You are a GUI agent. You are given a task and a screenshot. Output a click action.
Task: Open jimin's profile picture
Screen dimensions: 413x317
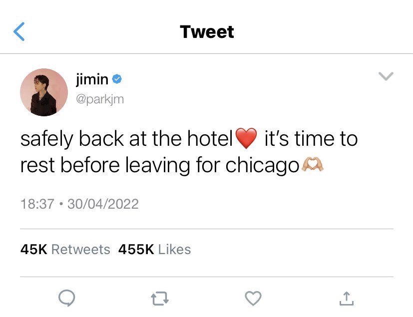pos(44,92)
